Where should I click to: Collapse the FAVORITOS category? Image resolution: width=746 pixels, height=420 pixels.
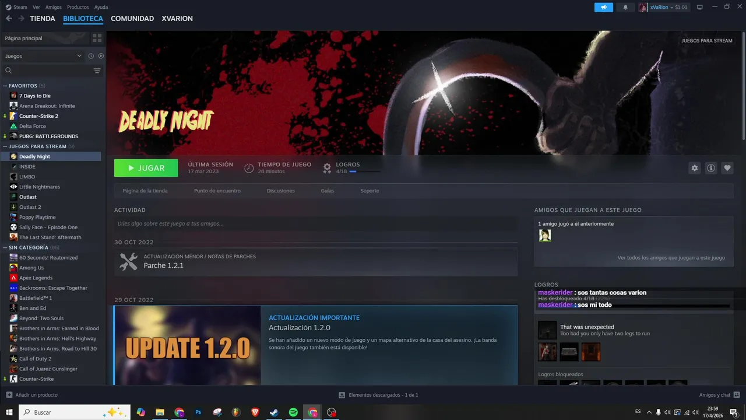tap(5, 86)
